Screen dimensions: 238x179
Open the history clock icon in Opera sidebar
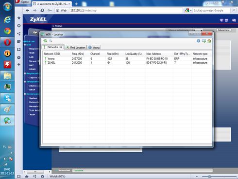(x=19, y=57)
